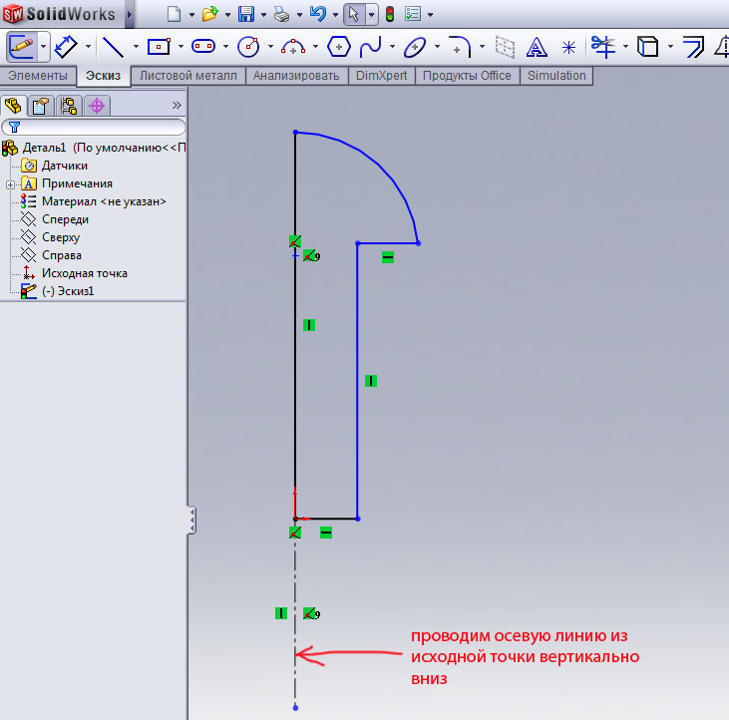Open the Rectangle tool dropdown arrow
Screen dimensions: 729x720
click(181, 47)
